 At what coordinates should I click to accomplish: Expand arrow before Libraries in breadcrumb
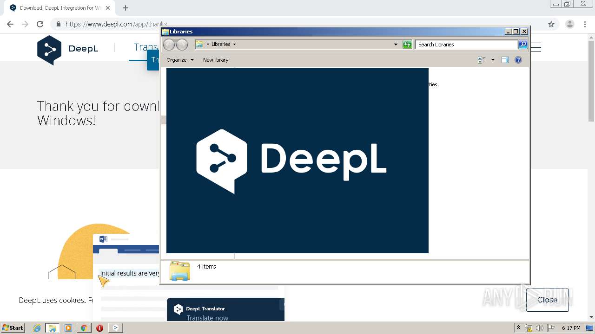point(208,44)
